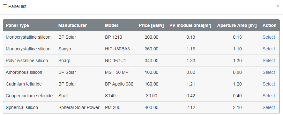Click the Action column header
The width and height of the screenshot is (283, 115).
pos(270,25)
